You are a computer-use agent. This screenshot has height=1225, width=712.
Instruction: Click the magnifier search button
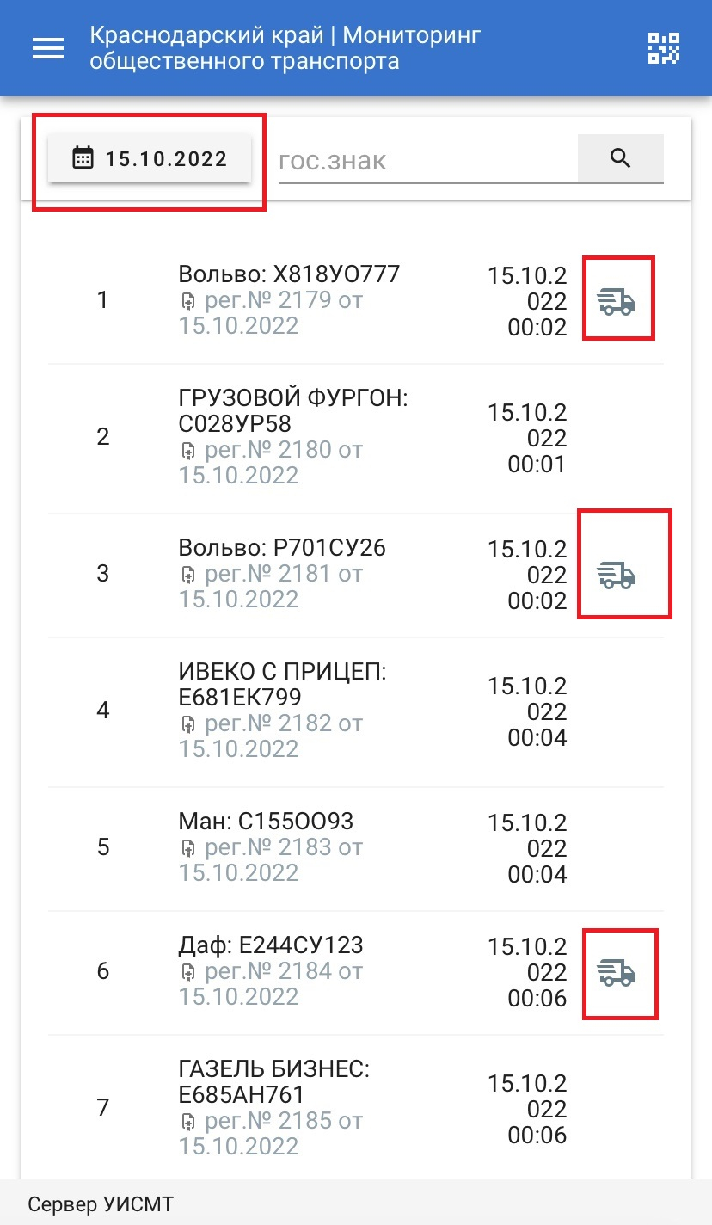[x=620, y=158]
